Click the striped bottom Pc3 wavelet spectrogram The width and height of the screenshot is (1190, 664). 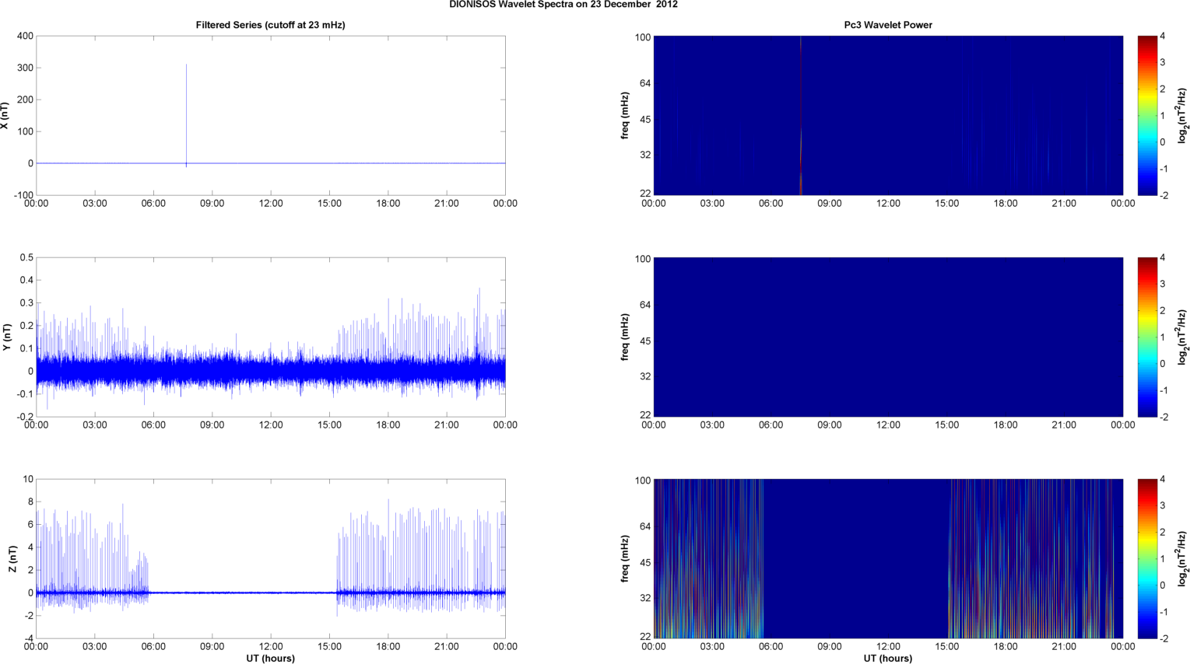point(888,559)
